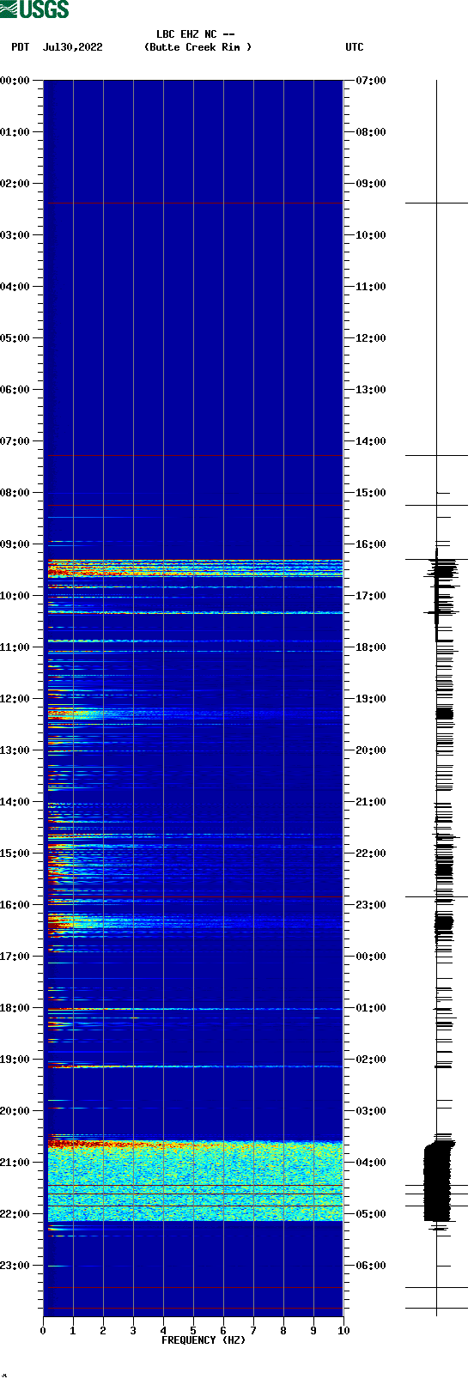The height and width of the screenshot is (1385, 474).
Task: Click the strong broadband event band near 21:00 PDT
Action: tap(195, 1181)
